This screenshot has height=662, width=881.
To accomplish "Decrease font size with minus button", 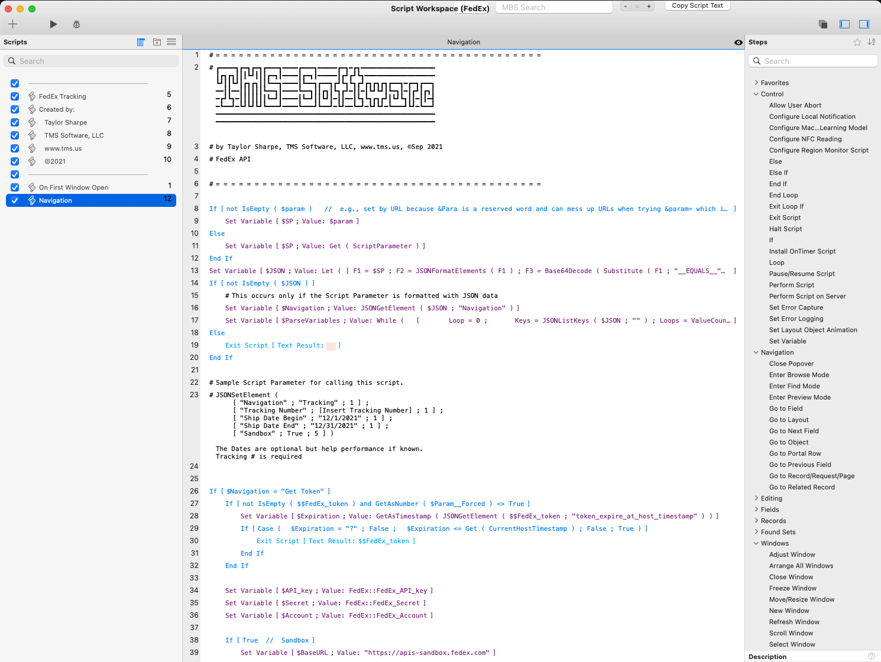I will click(x=626, y=7).
